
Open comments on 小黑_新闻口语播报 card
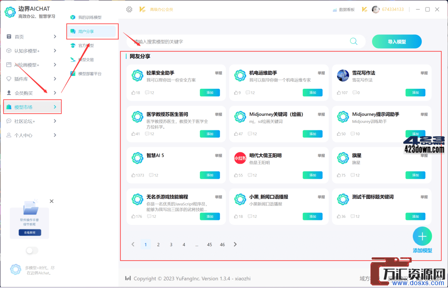(x=252, y=216)
